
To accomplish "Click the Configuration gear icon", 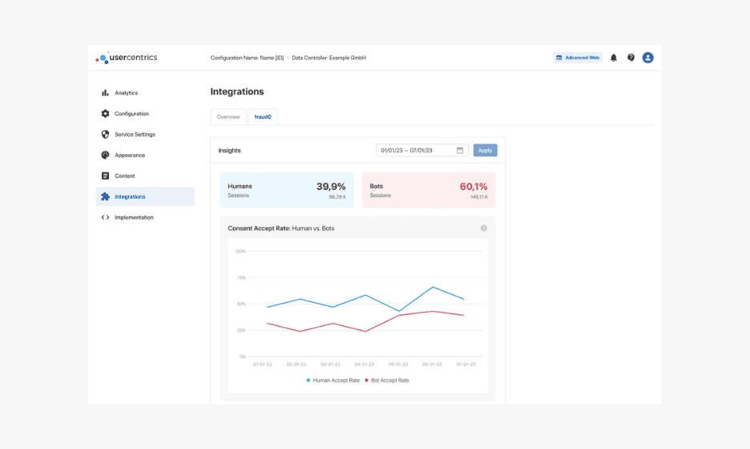I will [105, 113].
